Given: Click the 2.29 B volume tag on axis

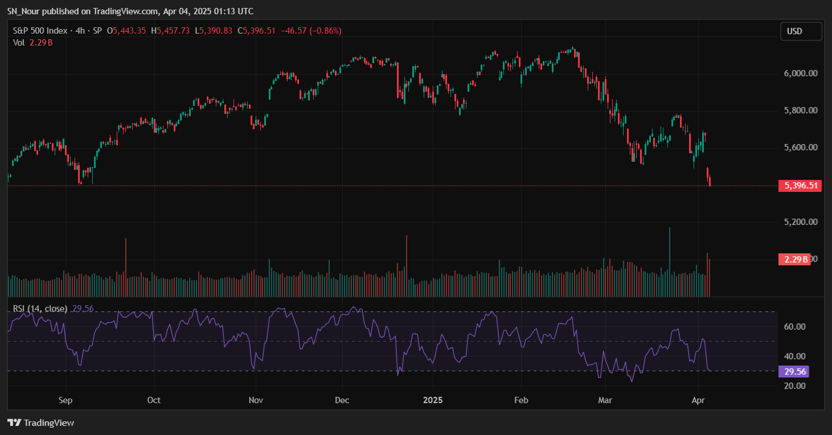Looking at the screenshot, I should 794,260.
